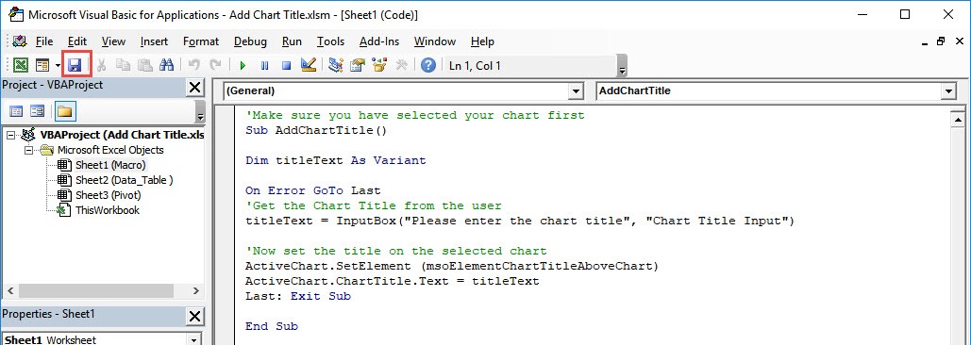
Task: Click the ActiveChart.SetElement code line
Action: 452,267
